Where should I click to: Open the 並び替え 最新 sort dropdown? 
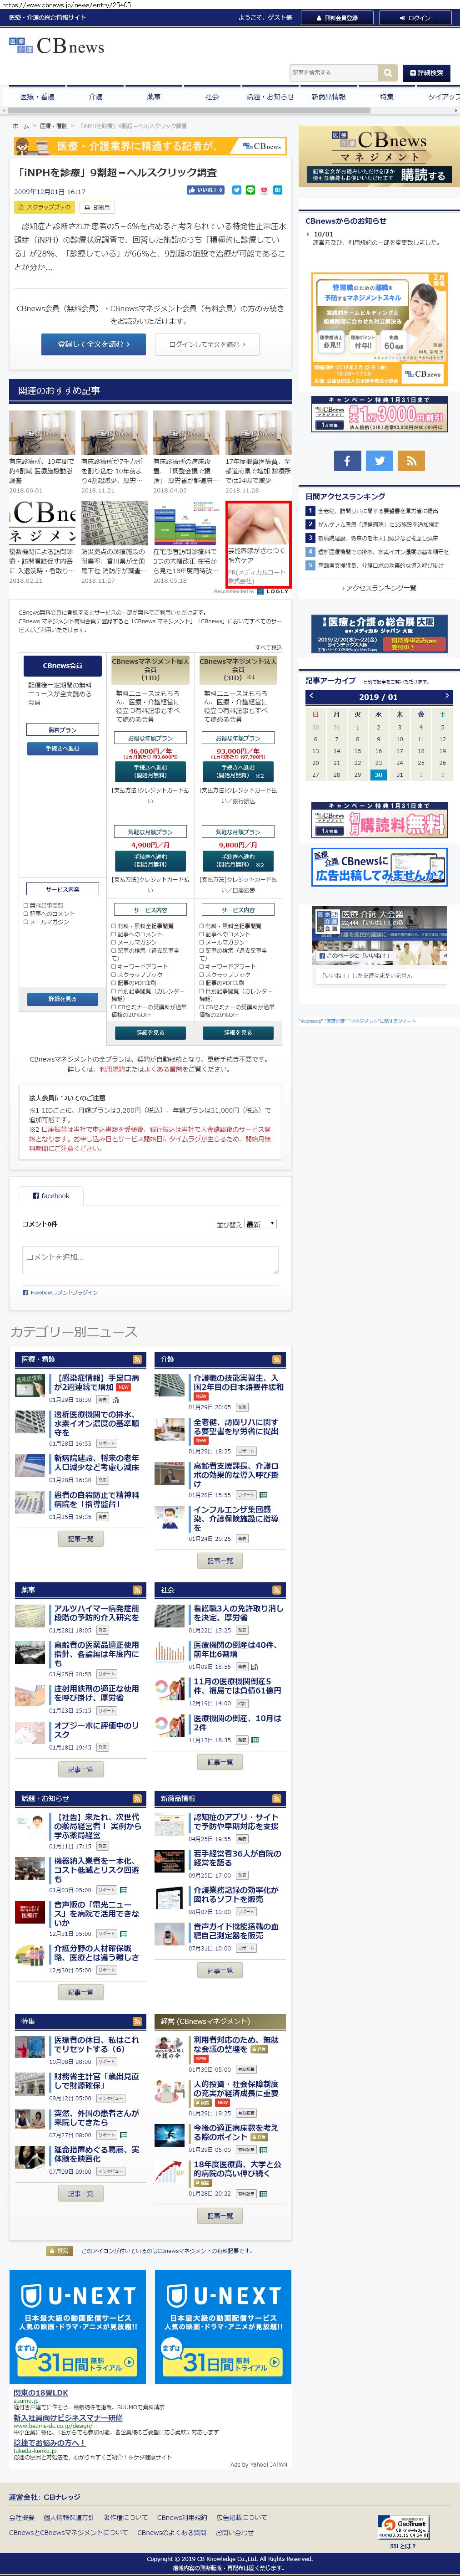point(260,1224)
